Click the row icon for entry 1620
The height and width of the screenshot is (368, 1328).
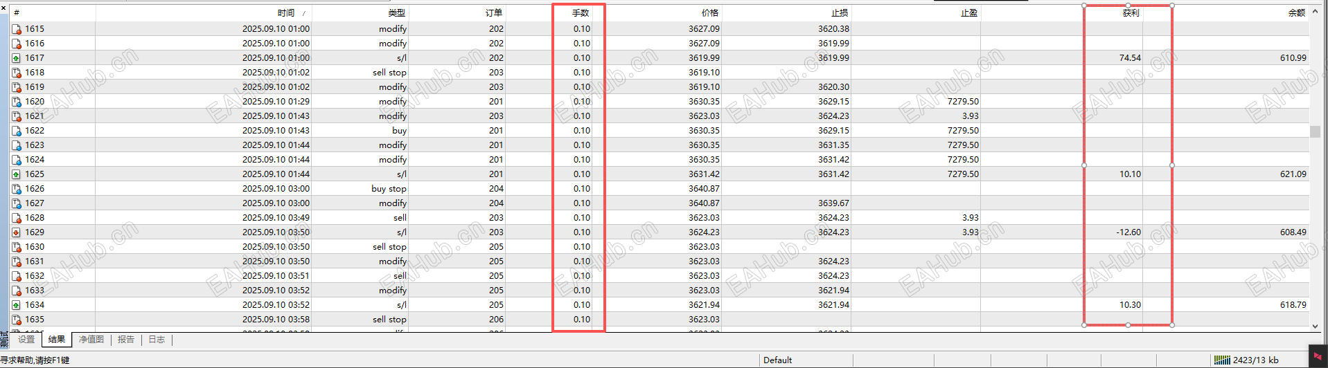point(17,102)
